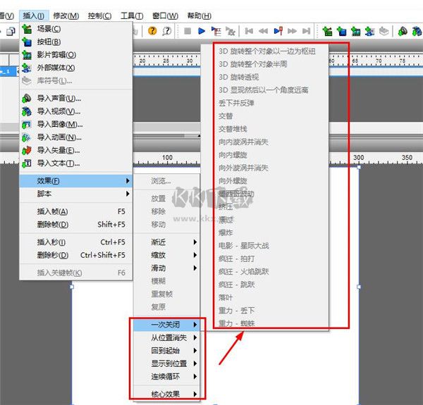This screenshot has height=405, width=423.
Task: Expand the 脚本 submenu arrow
Action: click(128, 194)
